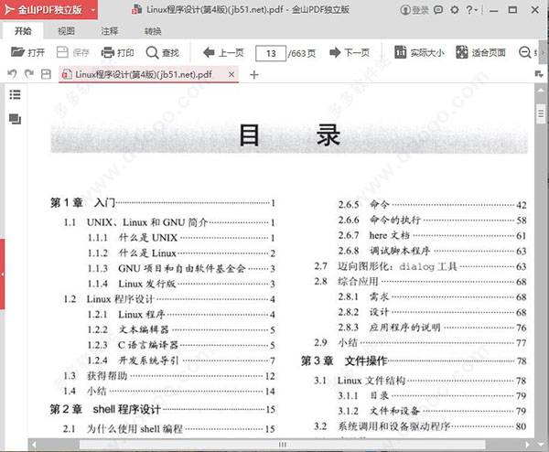Open a PDF with the 打开 folder icon
Screen dimensions: 549x452
(x=27, y=52)
